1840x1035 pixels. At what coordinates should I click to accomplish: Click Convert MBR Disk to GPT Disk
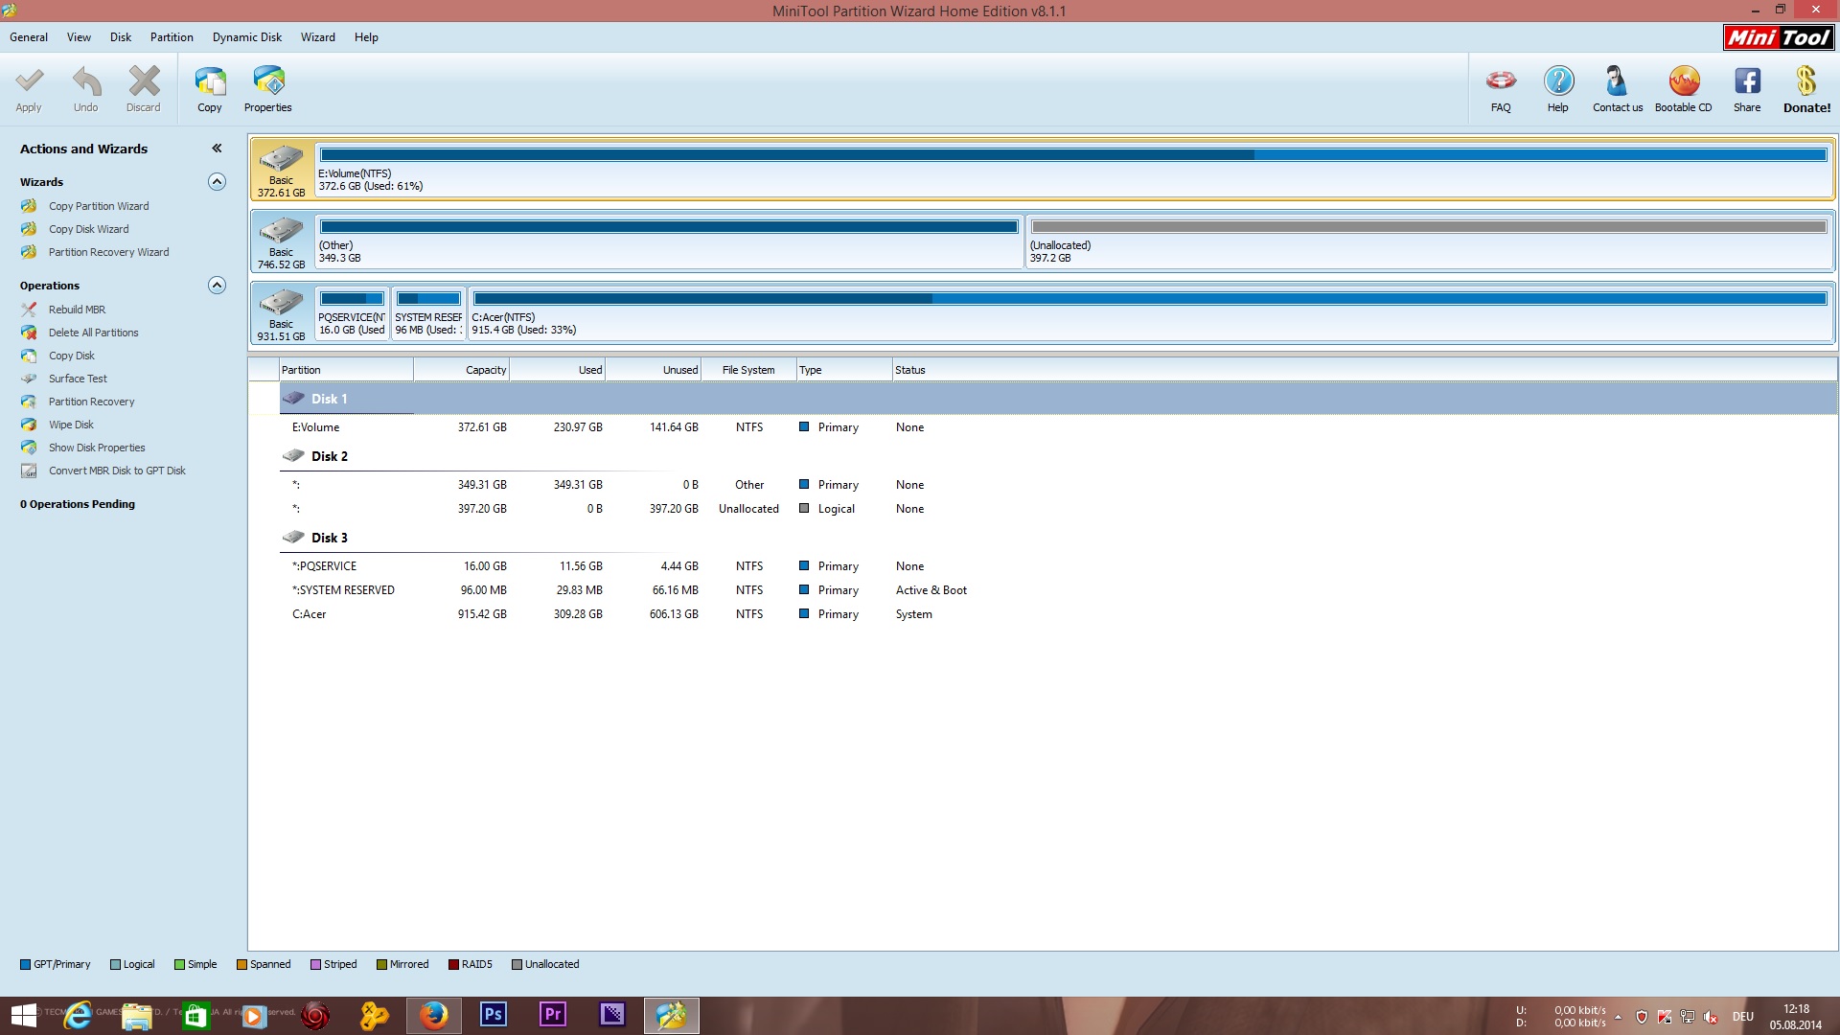(117, 471)
